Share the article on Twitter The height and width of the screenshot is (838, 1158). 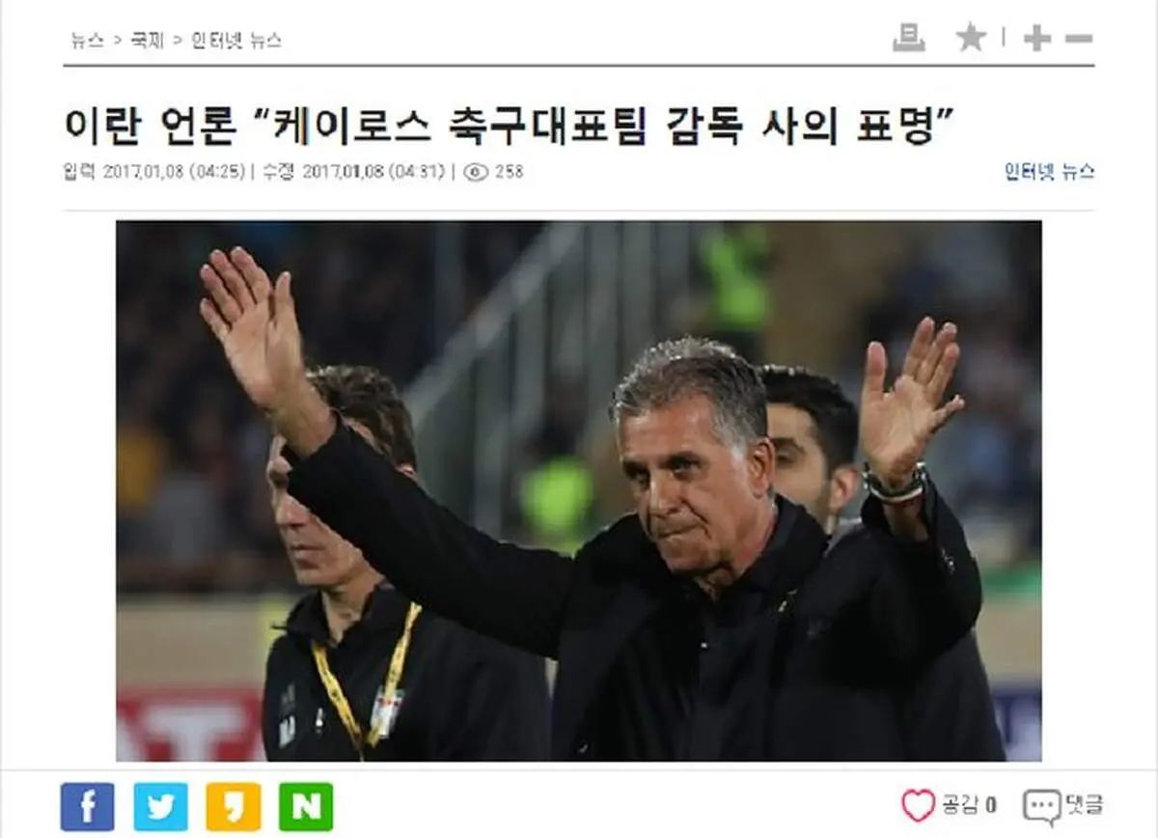[x=160, y=806]
